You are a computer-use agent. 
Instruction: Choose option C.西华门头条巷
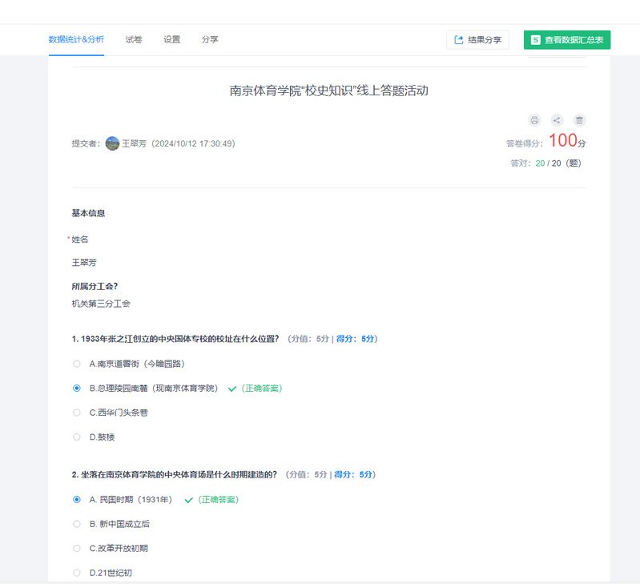click(76, 413)
